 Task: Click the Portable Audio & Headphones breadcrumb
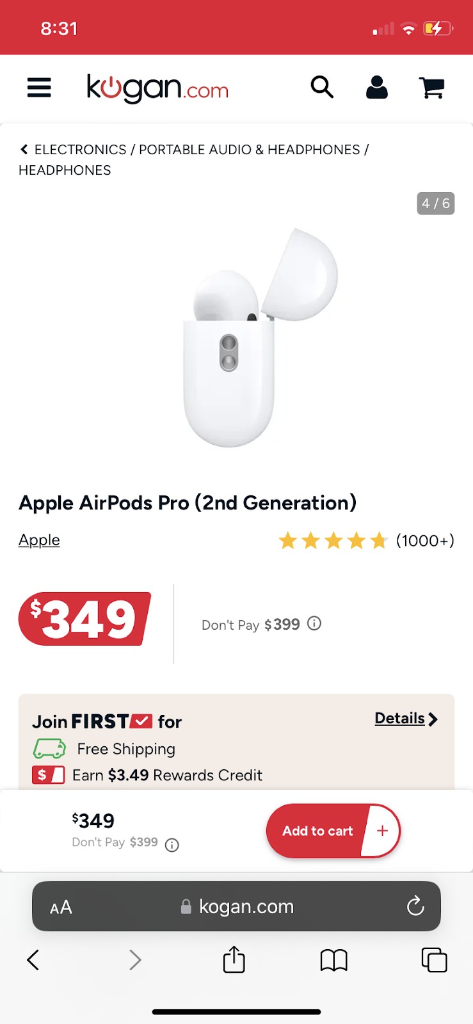[x=249, y=150]
